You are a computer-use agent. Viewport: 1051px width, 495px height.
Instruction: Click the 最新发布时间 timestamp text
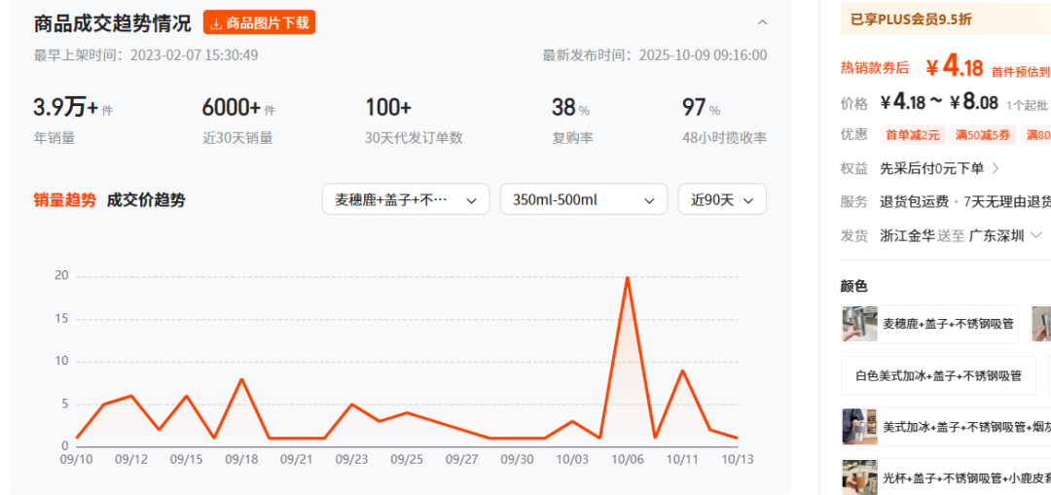(x=655, y=54)
